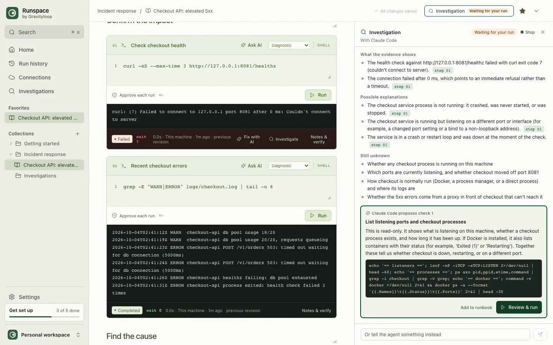
Task: Open Connections page
Action: pos(44,77)
